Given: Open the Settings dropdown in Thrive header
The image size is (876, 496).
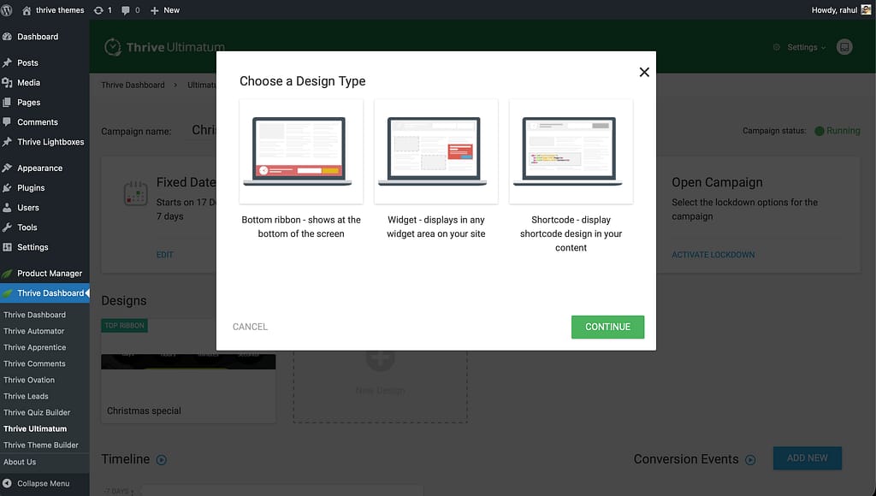Looking at the screenshot, I should [x=801, y=47].
